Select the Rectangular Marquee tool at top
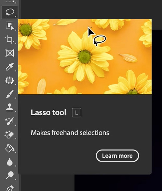This screenshot has width=162, height=191. 10,1
